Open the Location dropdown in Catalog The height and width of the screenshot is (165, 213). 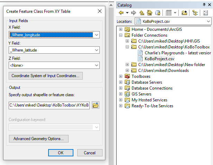[x=208, y=21]
